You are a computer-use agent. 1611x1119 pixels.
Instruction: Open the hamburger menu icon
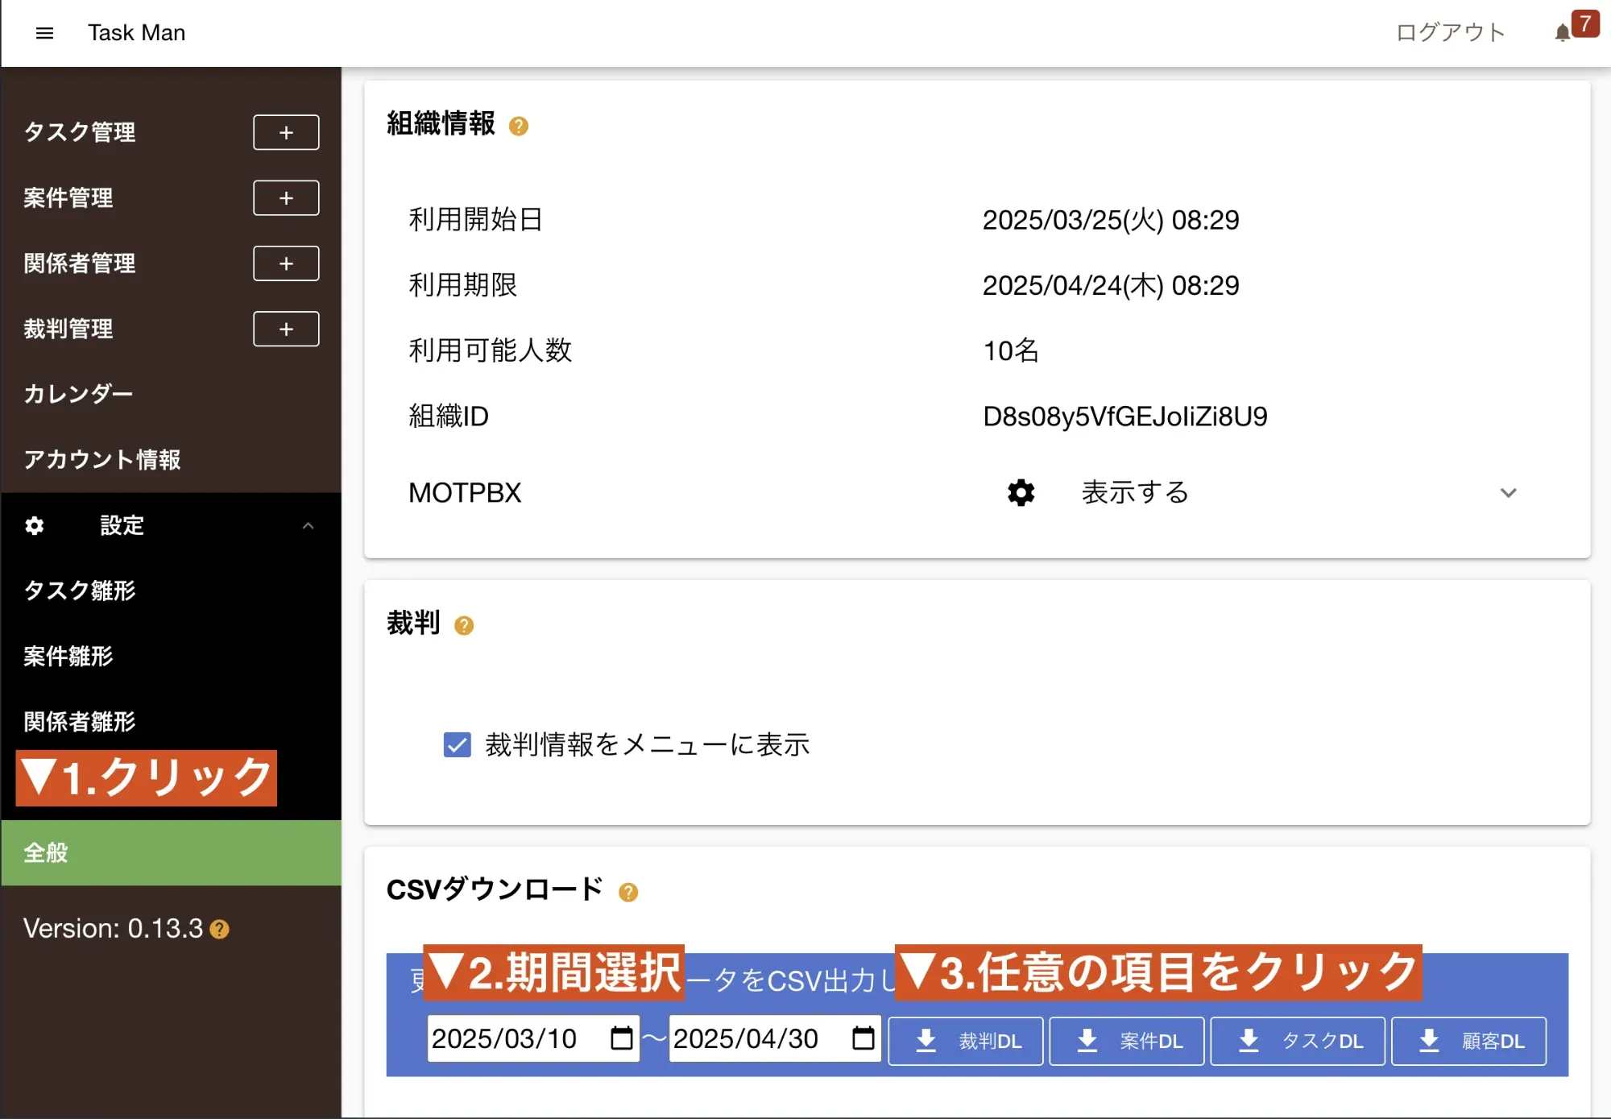[x=44, y=33]
